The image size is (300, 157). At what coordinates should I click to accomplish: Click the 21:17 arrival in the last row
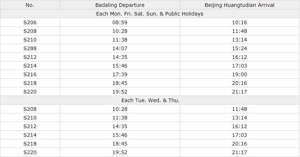point(239,152)
